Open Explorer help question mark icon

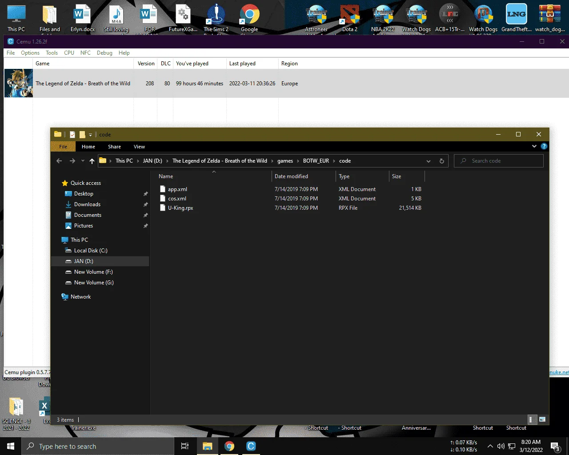click(x=544, y=146)
